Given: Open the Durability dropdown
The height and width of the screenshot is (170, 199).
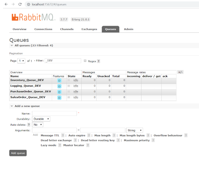Looking at the screenshot, I should [x=41, y=119].
